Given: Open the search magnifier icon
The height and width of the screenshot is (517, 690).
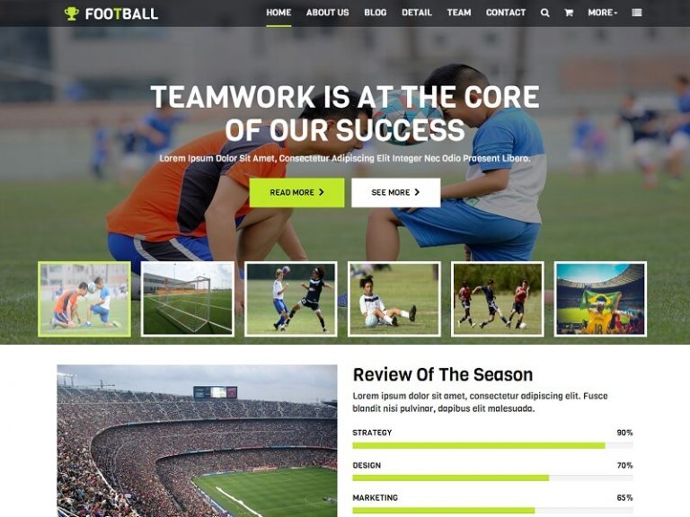Looking at the screenshot, I should pos(544,13).
